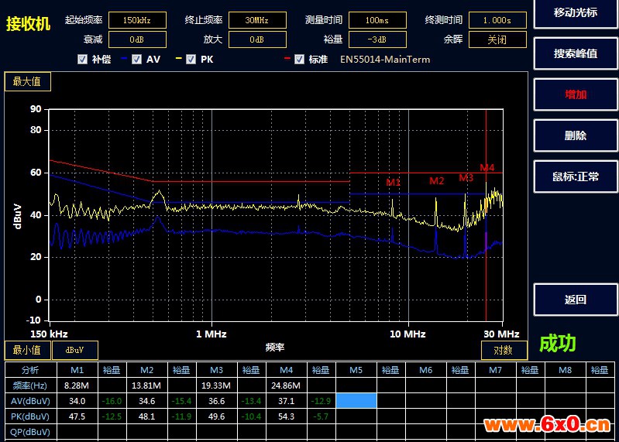
Task: Click the QP(dBuV) row label
Action: click(30, 432)
